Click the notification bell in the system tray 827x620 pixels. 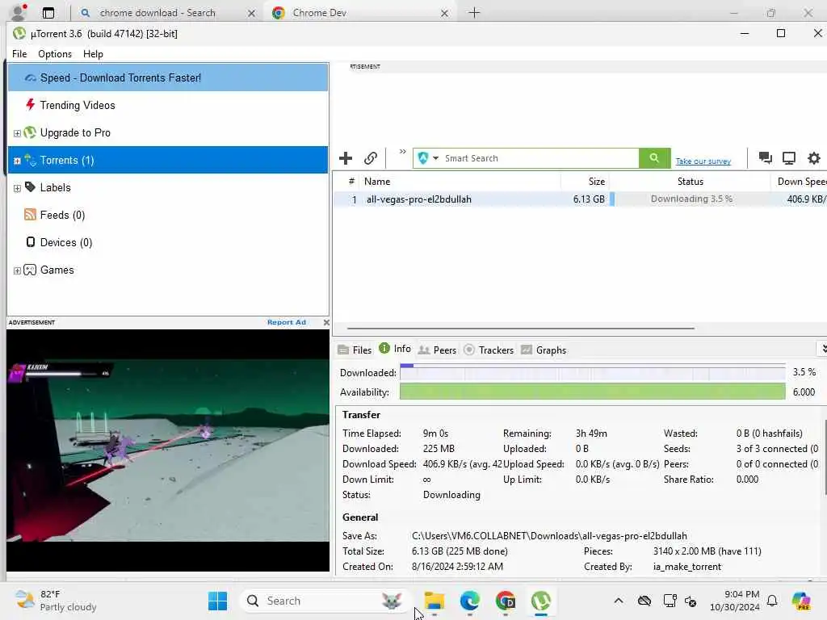(x=772, y=601)
